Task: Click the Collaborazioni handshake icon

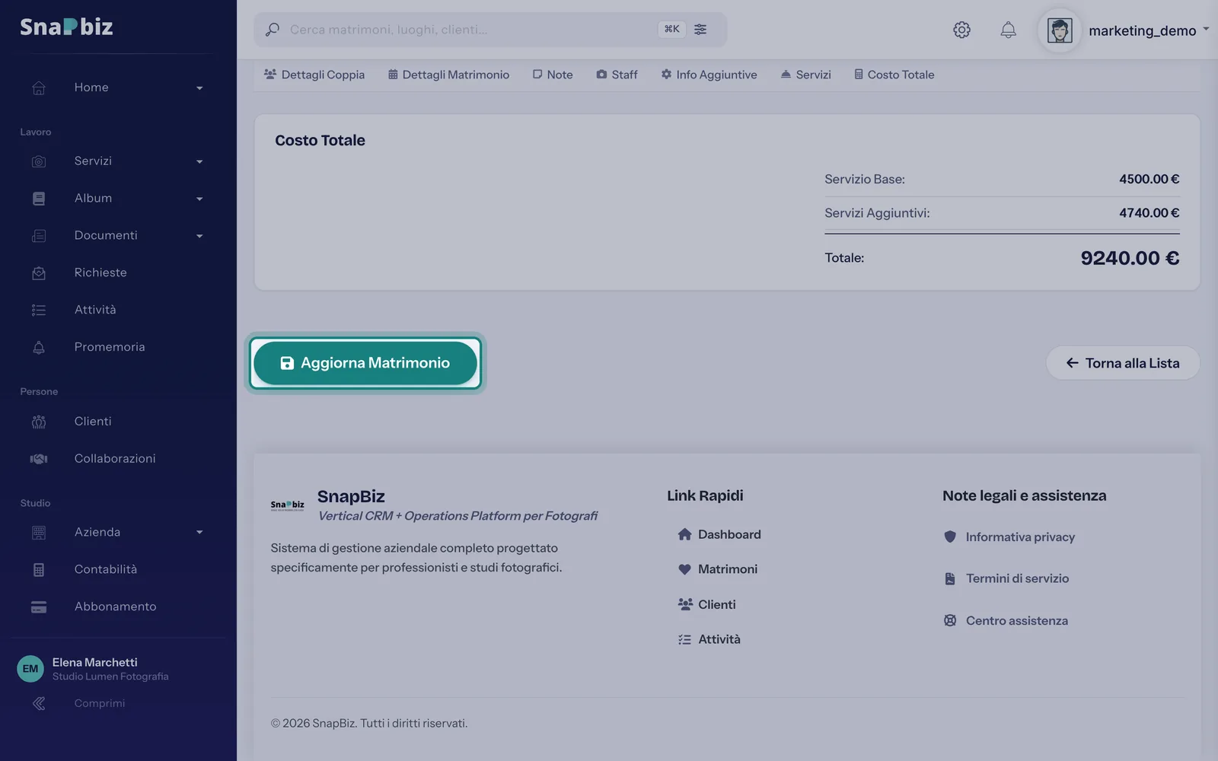Action: click(x=39, y=459)
